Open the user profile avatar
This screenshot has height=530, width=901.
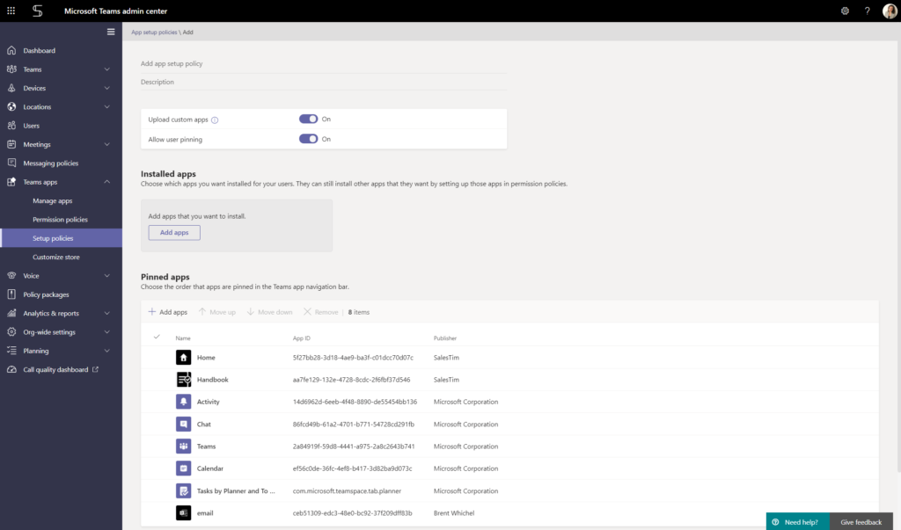pos(890,11)
